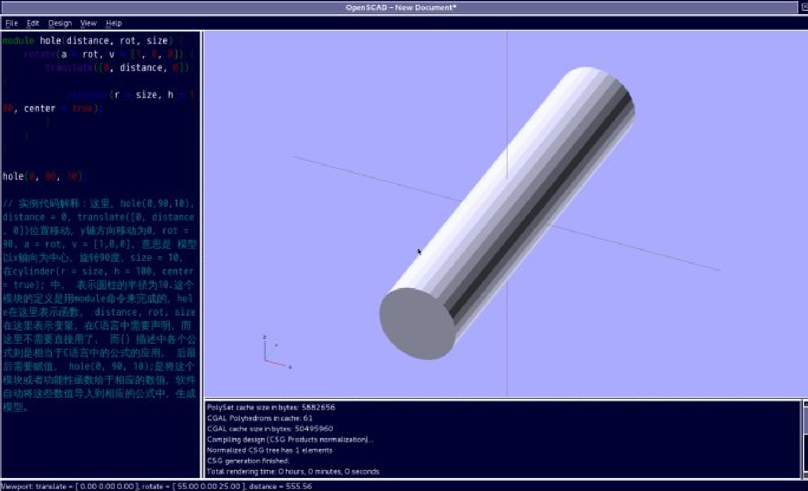
Task: Click the divider between editor and viewport
Action: (202, 254)
